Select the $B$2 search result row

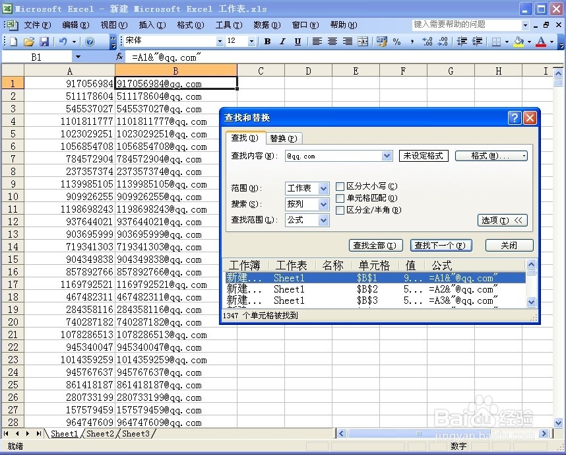375,289
